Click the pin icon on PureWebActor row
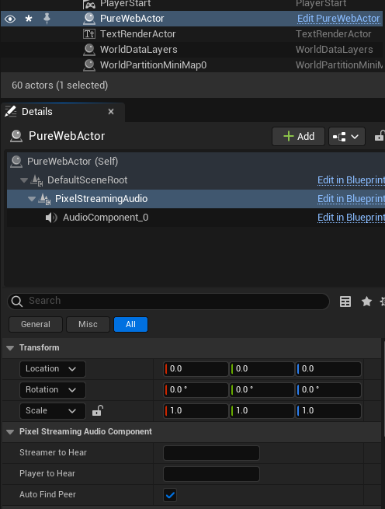 pos(47,18)
